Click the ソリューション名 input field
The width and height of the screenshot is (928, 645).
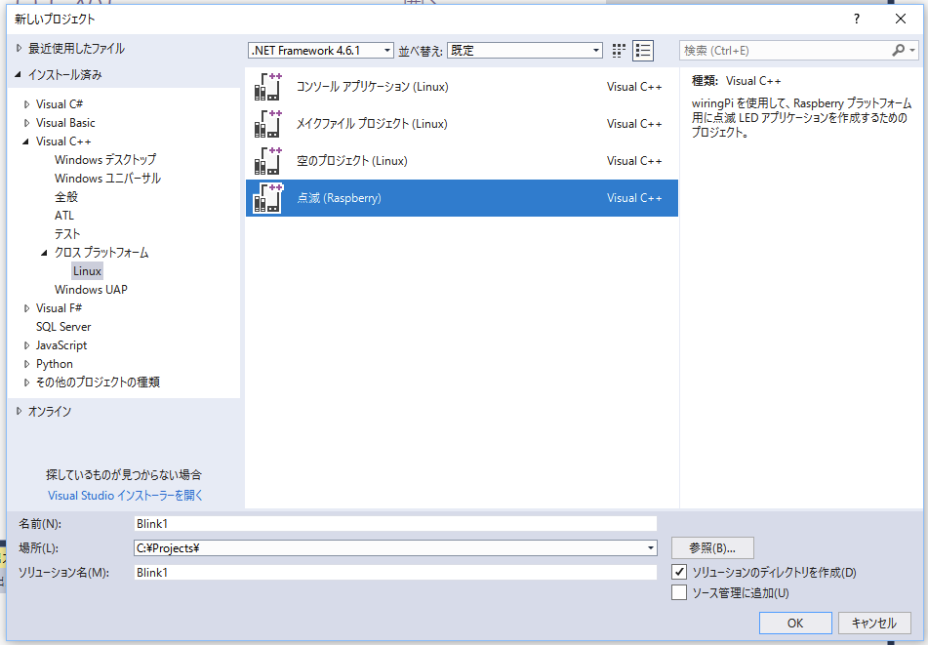click(x=395, y=572)
